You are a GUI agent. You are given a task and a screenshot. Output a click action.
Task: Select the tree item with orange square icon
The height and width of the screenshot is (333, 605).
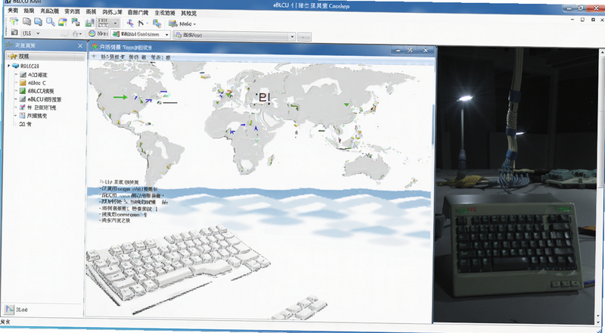click(33, 82)
